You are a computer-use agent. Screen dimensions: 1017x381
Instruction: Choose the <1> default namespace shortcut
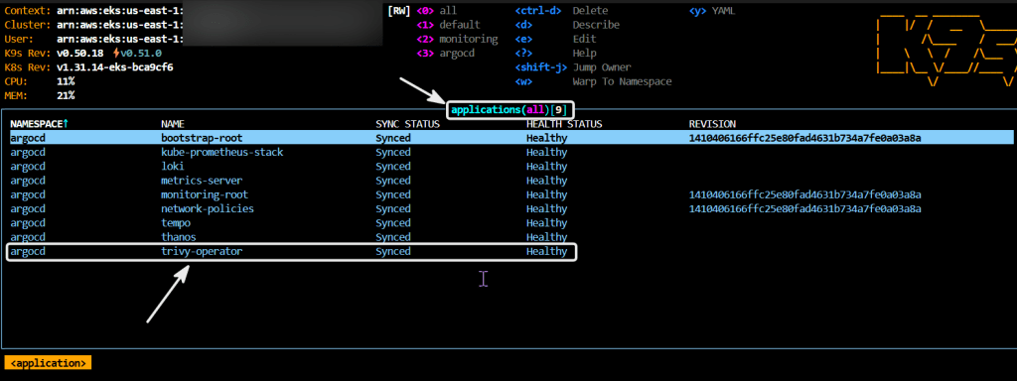(x=448, y=25)
